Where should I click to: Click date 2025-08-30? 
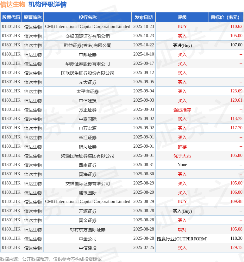pos(144,174)
